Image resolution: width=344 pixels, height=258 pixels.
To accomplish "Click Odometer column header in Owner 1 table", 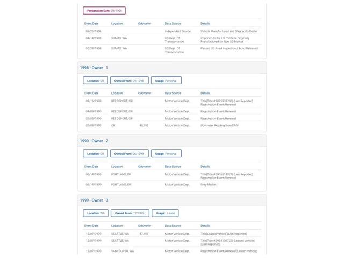I will click(x=145, y=93).
